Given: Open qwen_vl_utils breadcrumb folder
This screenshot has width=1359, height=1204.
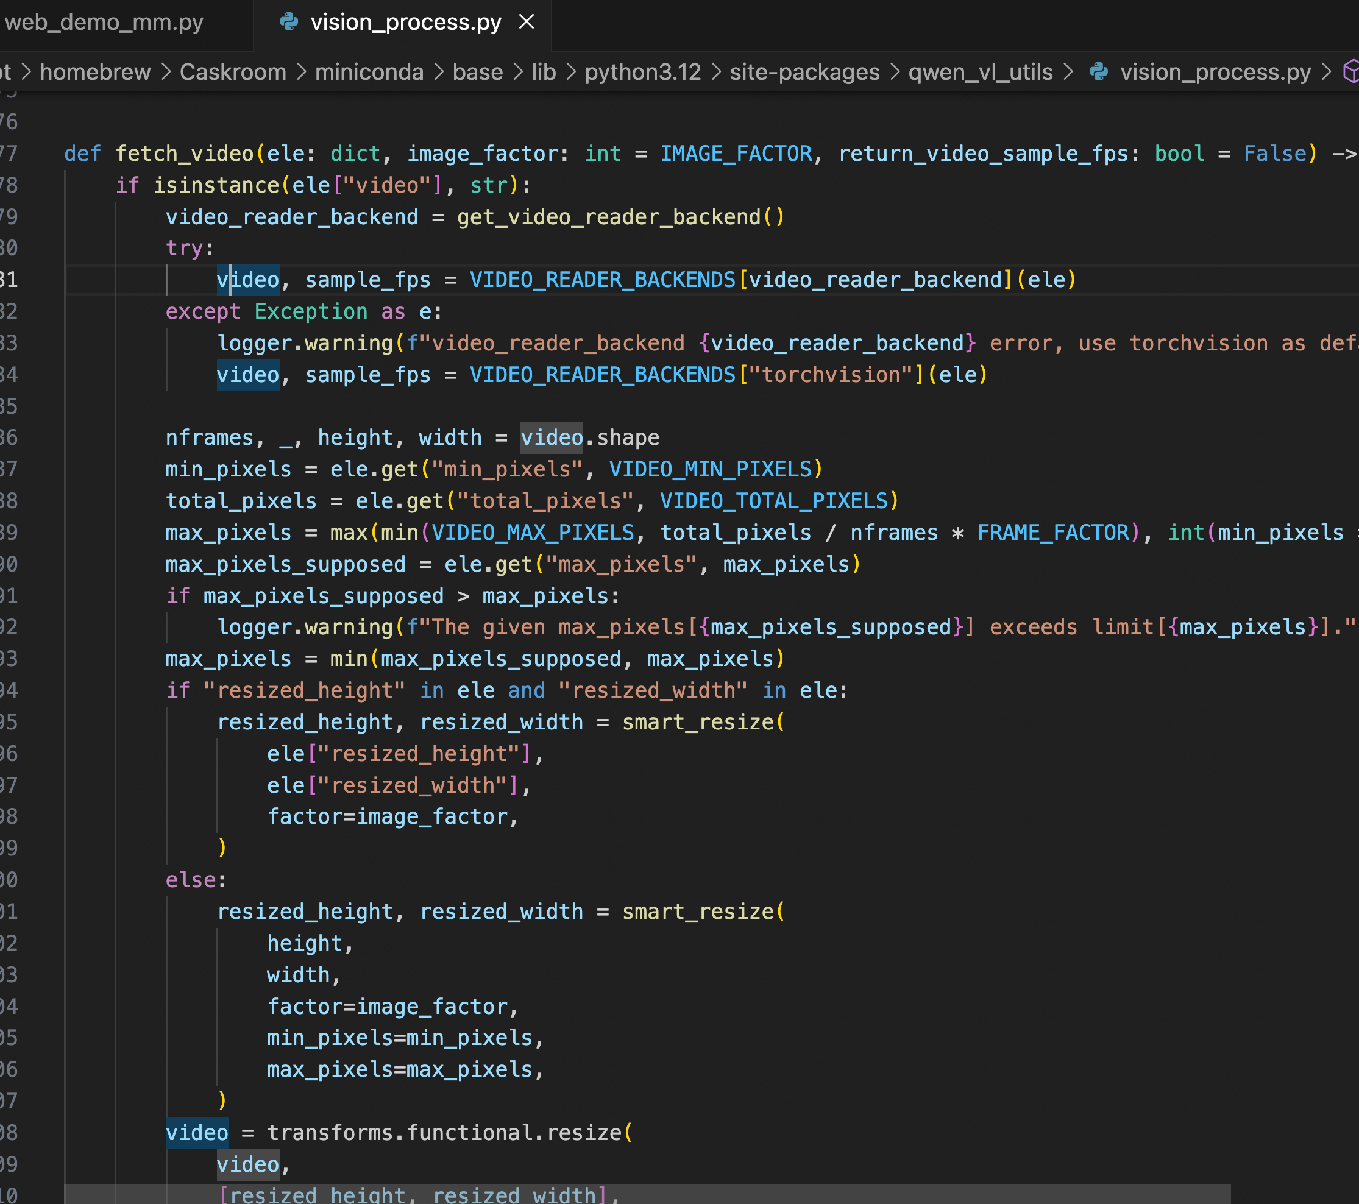Looking at the screenshot, I should tap(980, 72).
